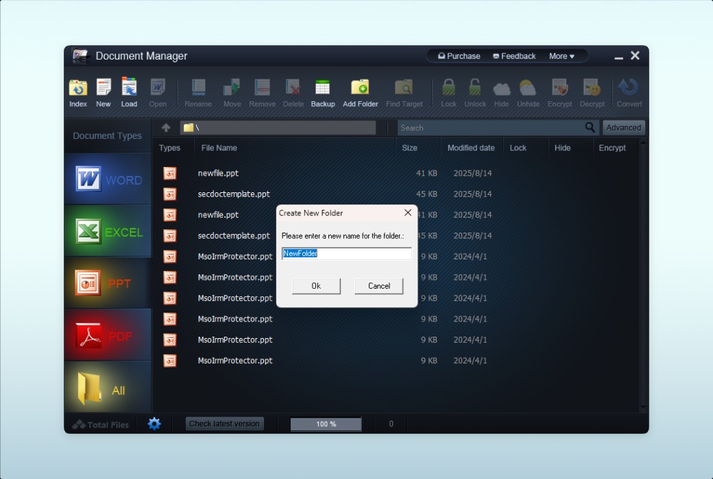Viewport: 713px width, 479px height.
Task: Click the Add Folder icon
Action: click(x=360, y=88)
